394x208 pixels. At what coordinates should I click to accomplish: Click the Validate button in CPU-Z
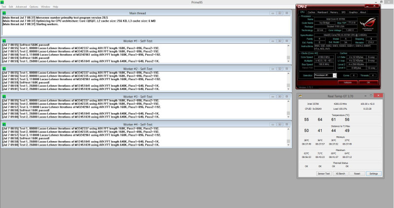point(348,82)
